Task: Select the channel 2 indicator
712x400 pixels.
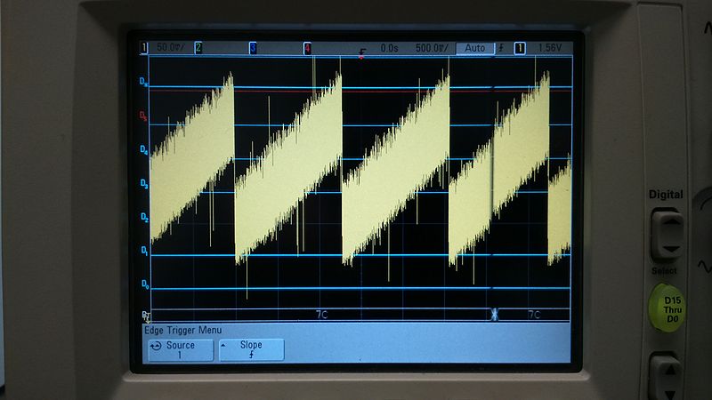Action: pyautogui.click(x=198, y=48)
